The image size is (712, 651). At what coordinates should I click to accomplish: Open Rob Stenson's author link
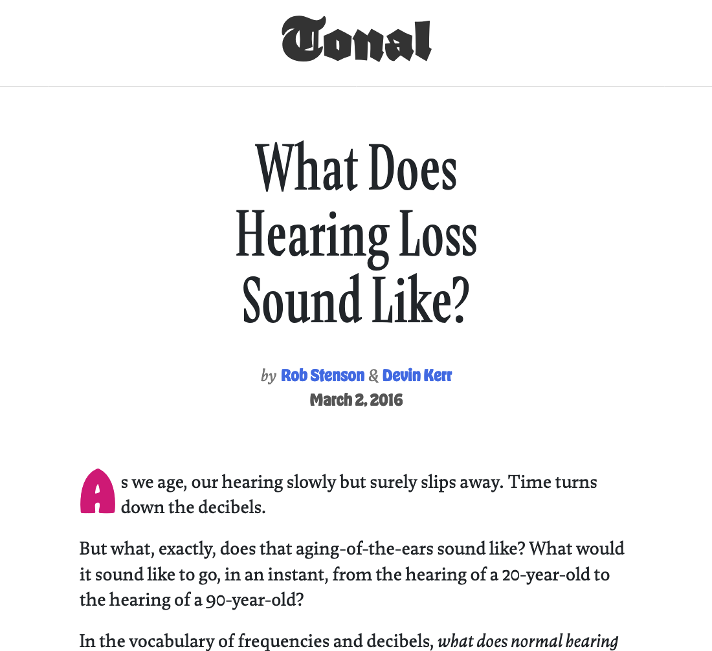point(322,375)
